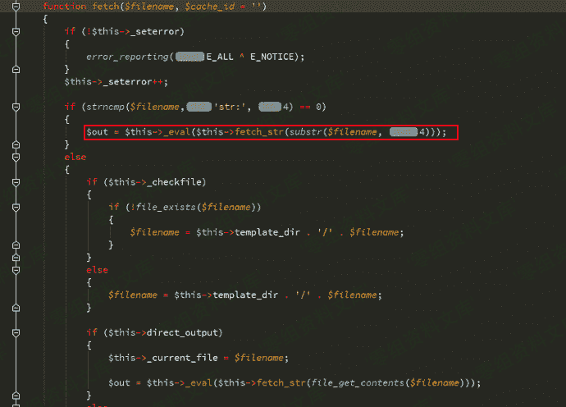Fold the if (!$this->_seterror) block
Image resolution: width=566 pixels, height=407 pixels.
[16, 31]
